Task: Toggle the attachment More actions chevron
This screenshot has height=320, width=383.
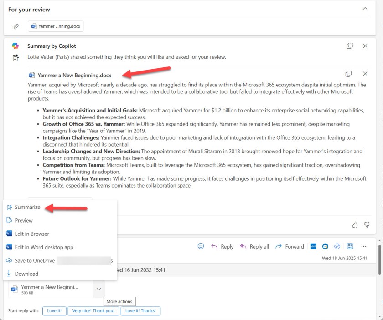Action: [x=98, y=289]
